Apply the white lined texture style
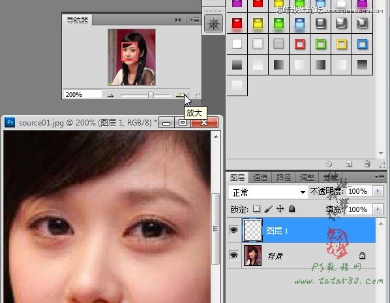The height and width of the screenshot is (303, 390). point(258,44)
